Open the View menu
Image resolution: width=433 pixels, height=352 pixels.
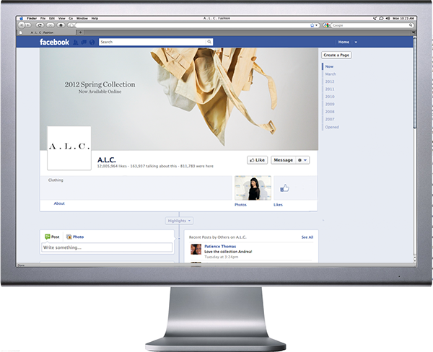61,18
